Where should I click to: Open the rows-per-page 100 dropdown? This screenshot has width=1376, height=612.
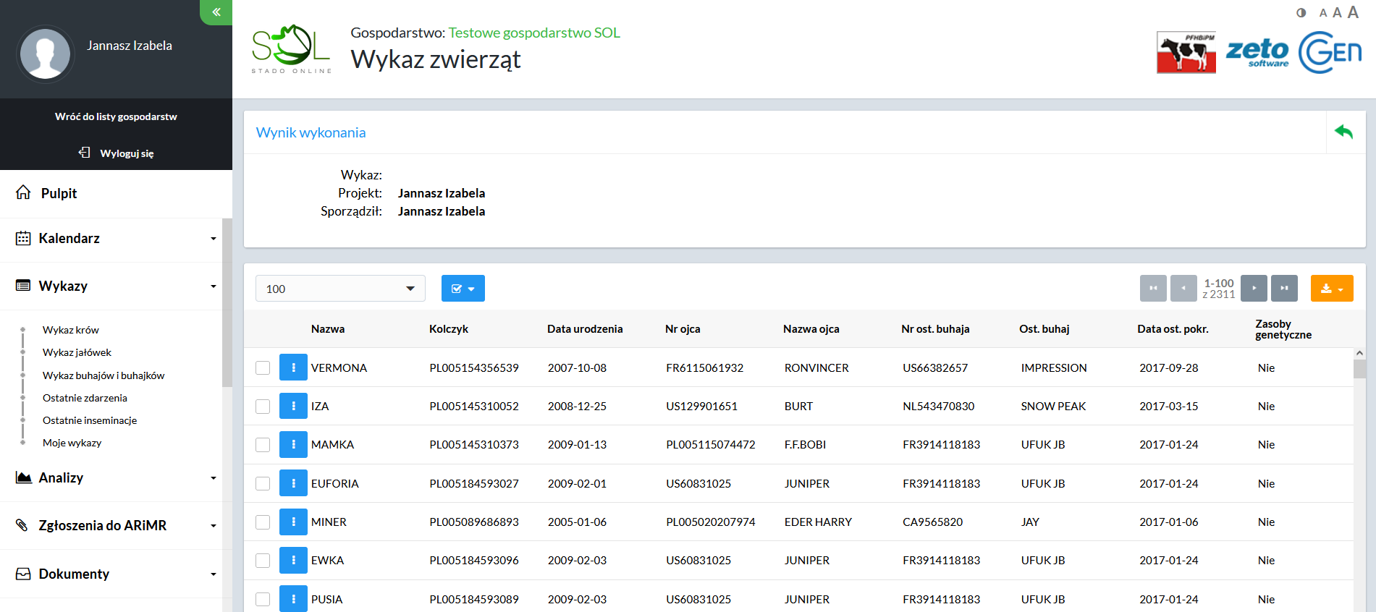pos(340,288)
